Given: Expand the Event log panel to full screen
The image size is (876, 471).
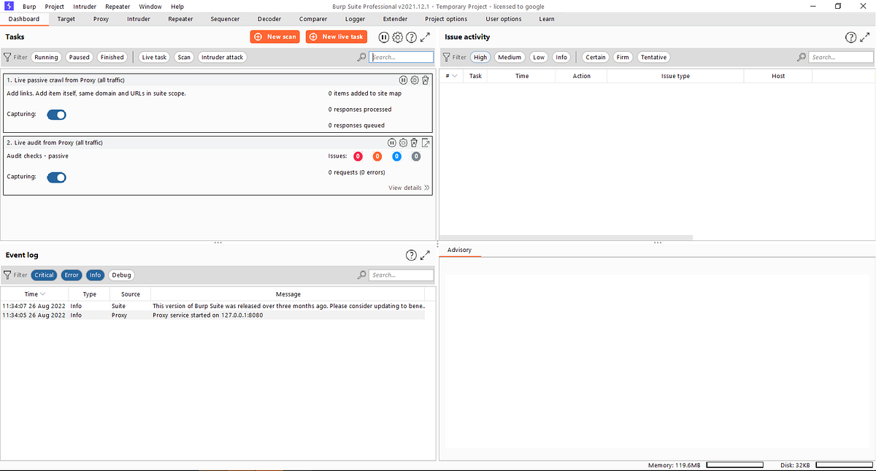Looking at the screenshot, I should coord(426,255).
